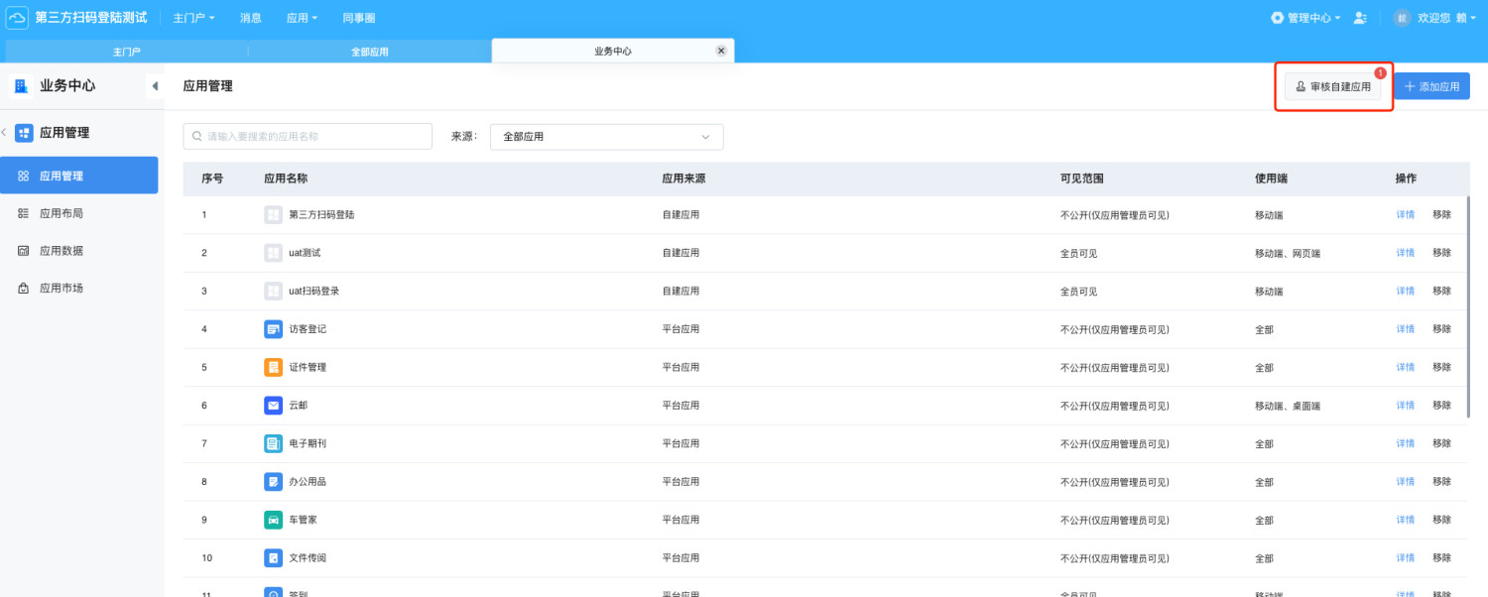Expand the 来源 全部应用 dropdown

pyautogui.click(x=606, y=137)
